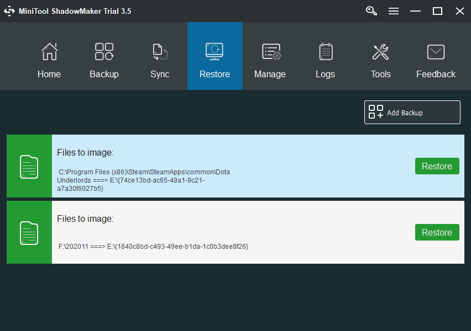Select the F:\202011 backup path text
Image resolution: width=471 pixels, height=331 pixels.
point(153,247)
